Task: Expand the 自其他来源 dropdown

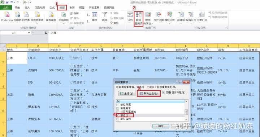Action: [37, 23]
